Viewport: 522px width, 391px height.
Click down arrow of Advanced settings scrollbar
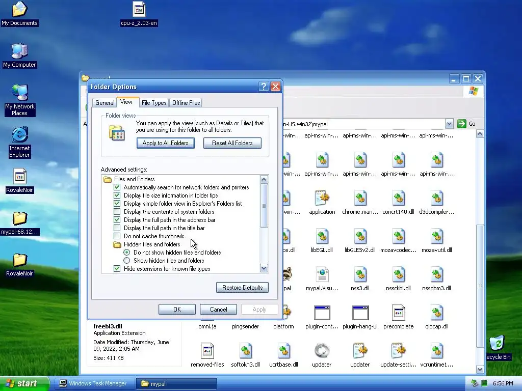tap(264, 268)
